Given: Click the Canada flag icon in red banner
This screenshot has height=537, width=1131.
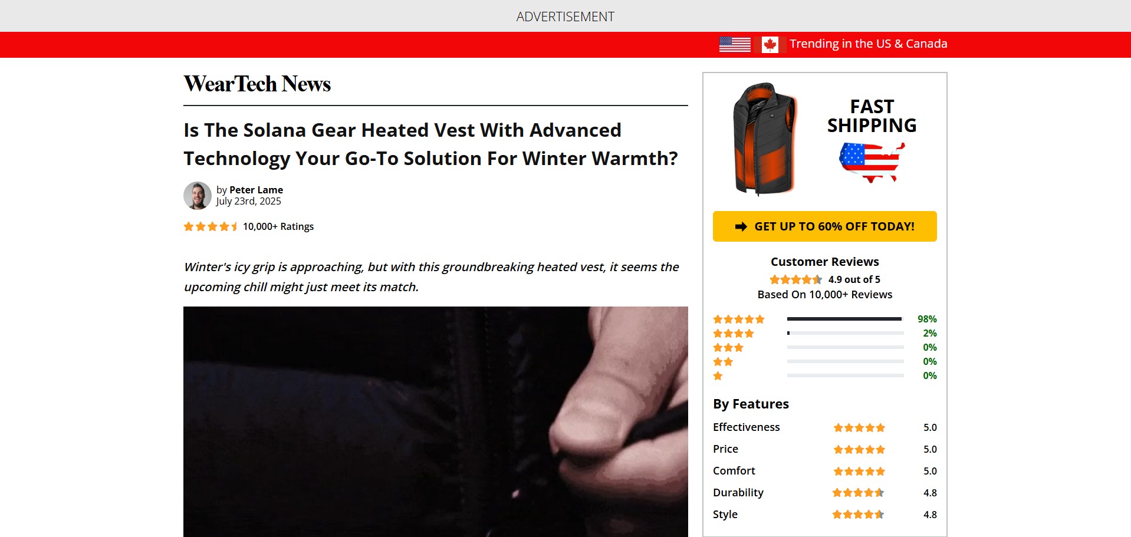Looking at the screenshot, I should point(770,44).
